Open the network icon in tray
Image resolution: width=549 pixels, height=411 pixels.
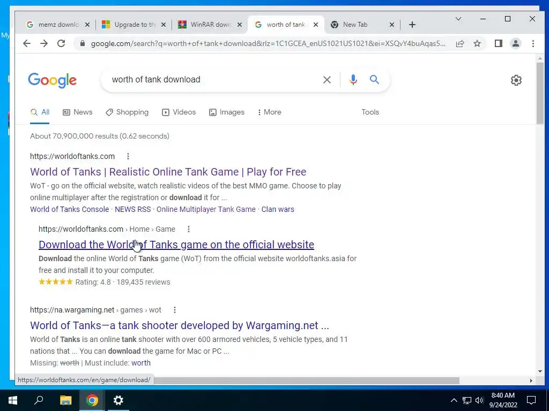click(x=467, y=400)
